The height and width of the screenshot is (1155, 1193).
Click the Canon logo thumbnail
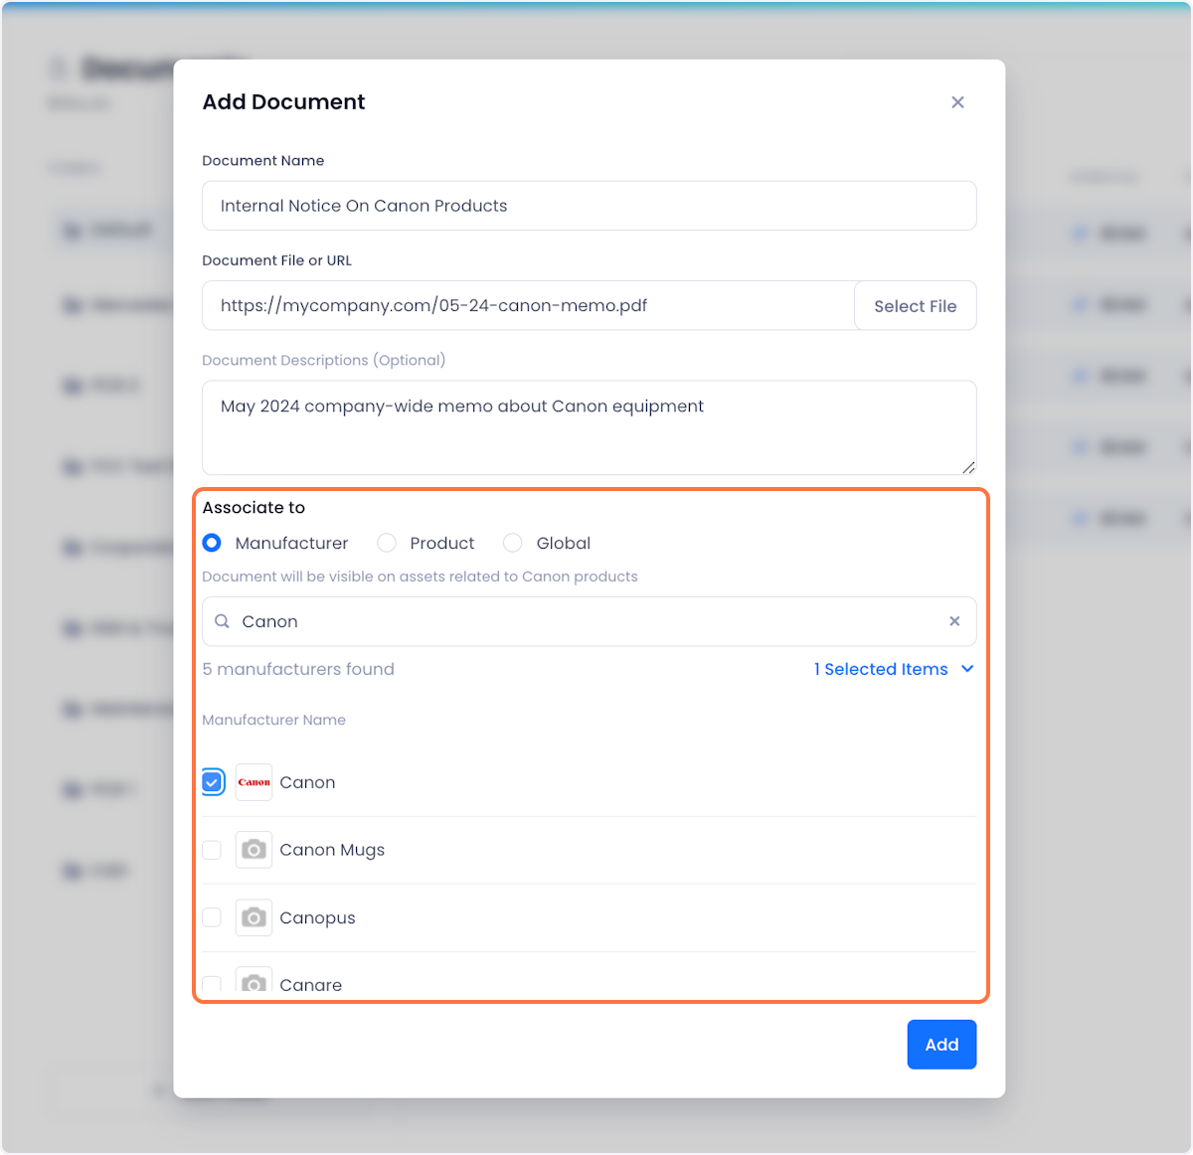click(254, 782)
